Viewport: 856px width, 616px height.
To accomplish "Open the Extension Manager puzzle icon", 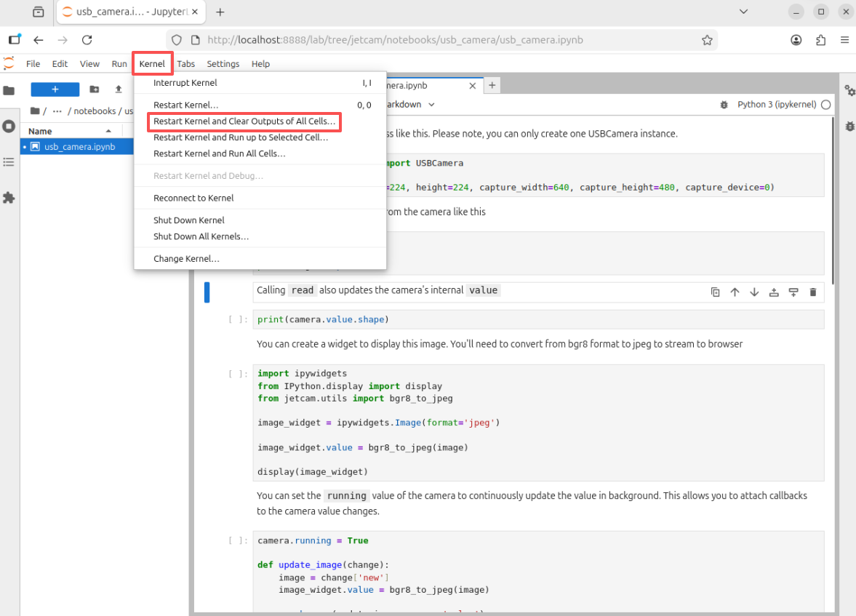I will click(x=9, y=198).
